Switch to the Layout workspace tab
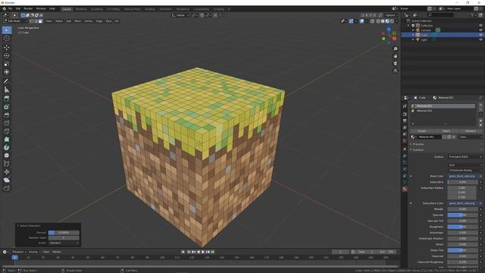The height and width of the screenshot is (273, 485). pos(67,9)
